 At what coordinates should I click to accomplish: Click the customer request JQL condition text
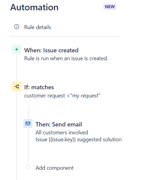(62, 96)
